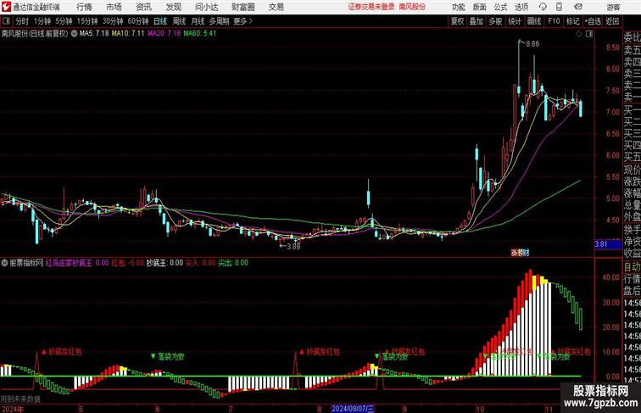
Task: Switch to 15分钟 period
Action: pyautogui.click(x=87, y=21)
